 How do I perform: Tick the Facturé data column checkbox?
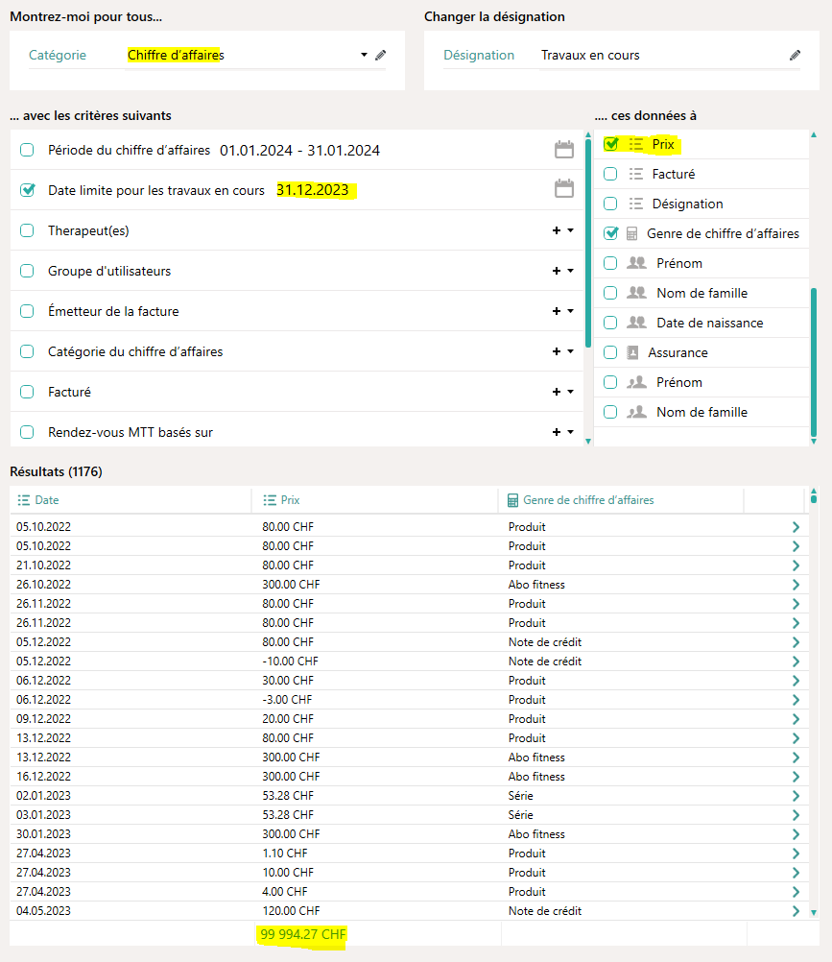[610, 174]
